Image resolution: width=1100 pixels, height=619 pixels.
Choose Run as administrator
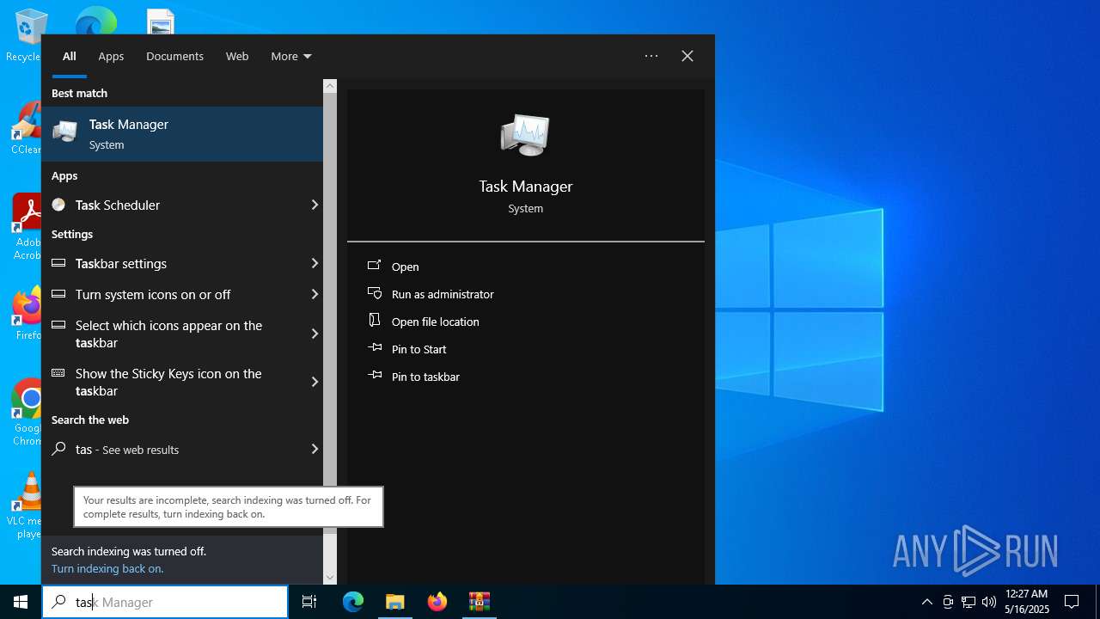click(x=443, y=294)
